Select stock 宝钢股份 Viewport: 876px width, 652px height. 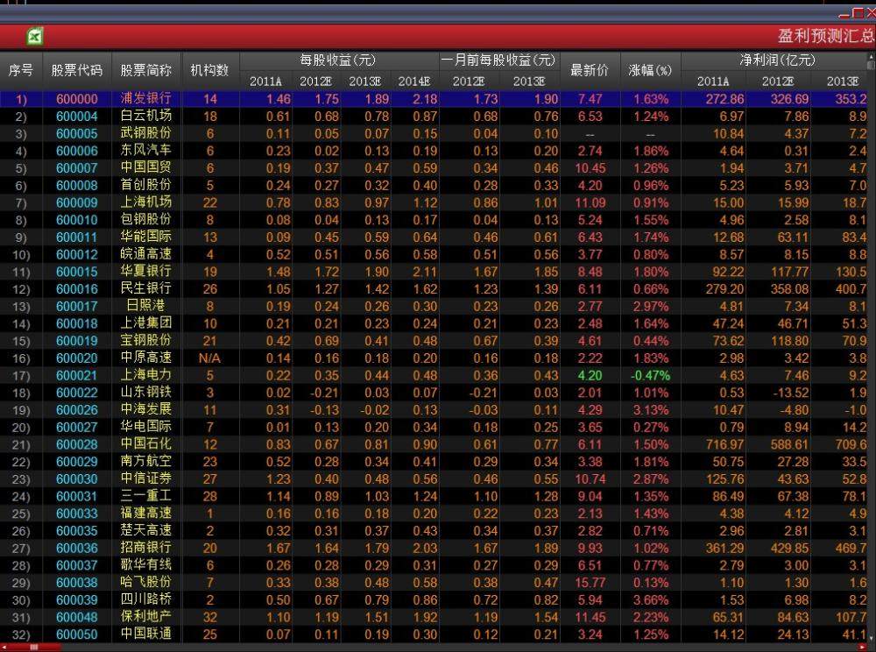145,341
